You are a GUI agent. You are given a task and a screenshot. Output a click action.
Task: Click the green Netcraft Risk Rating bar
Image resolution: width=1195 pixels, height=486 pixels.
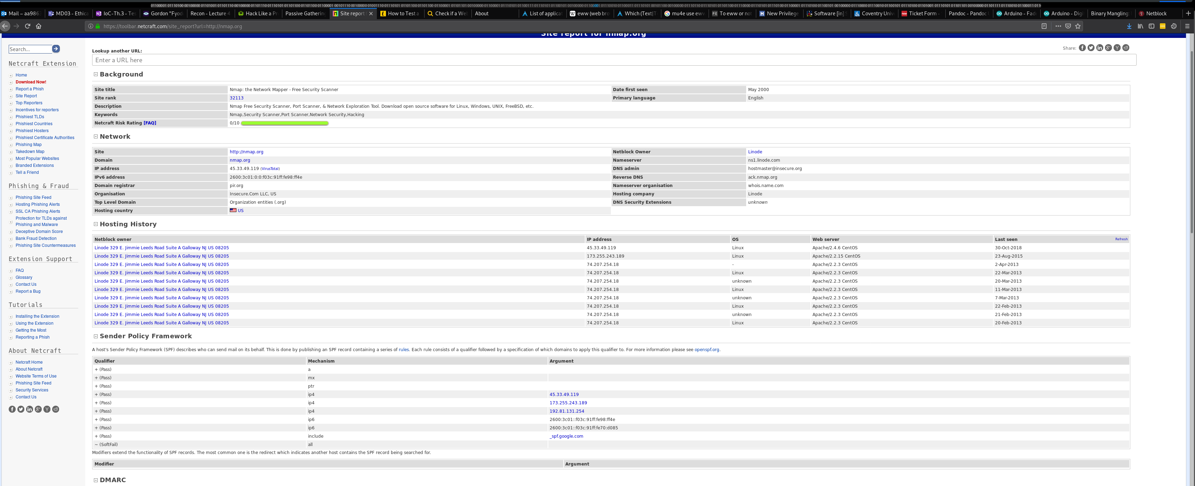pos(285,123)
